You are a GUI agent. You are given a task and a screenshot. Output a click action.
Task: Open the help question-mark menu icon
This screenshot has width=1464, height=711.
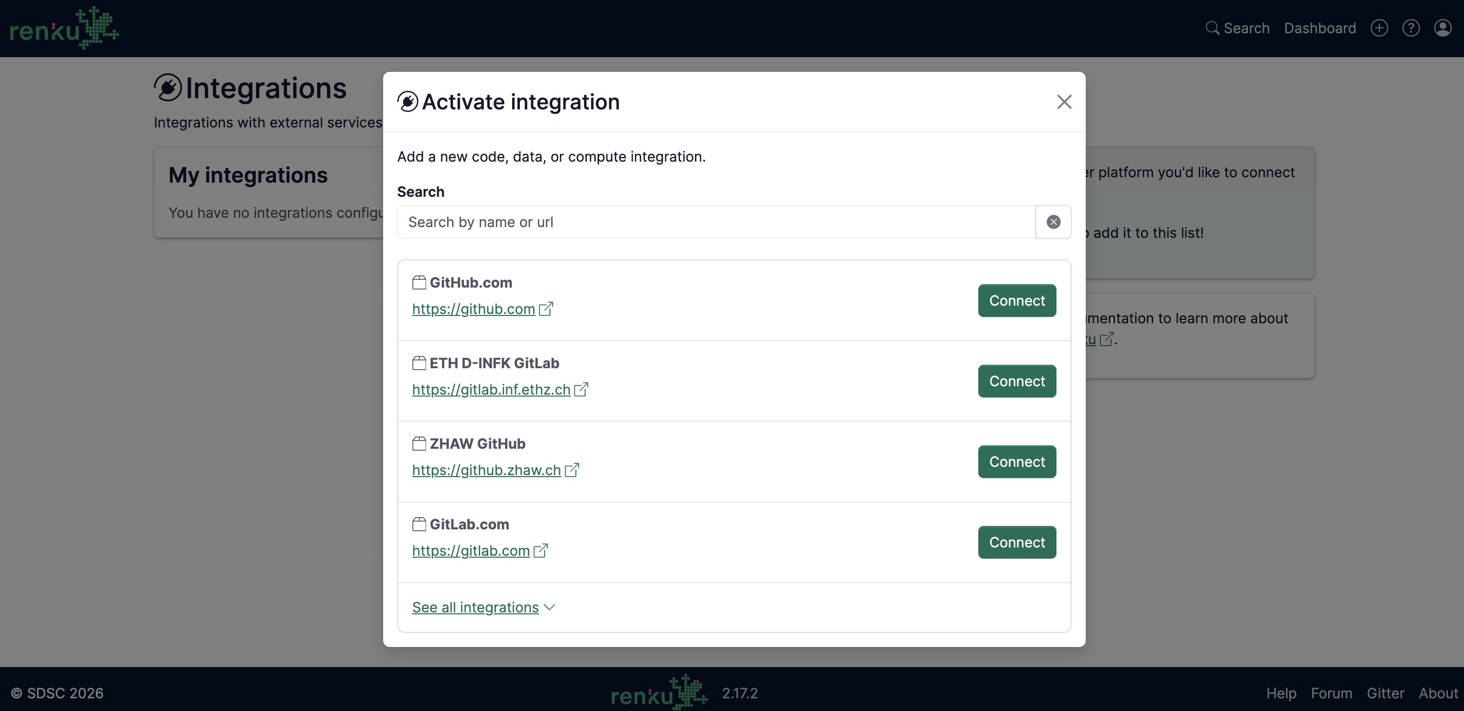pos(1411,28)
